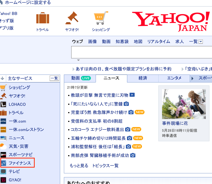The width and height of the screenshot is (212, 184).
Task: Click the スポーツナビ icon
Action: [3, 155]
